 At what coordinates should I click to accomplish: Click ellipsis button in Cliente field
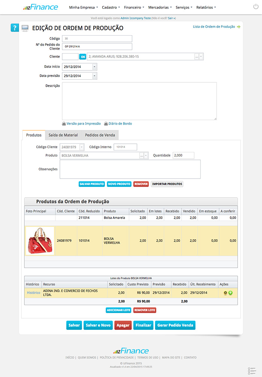(196, 57)
